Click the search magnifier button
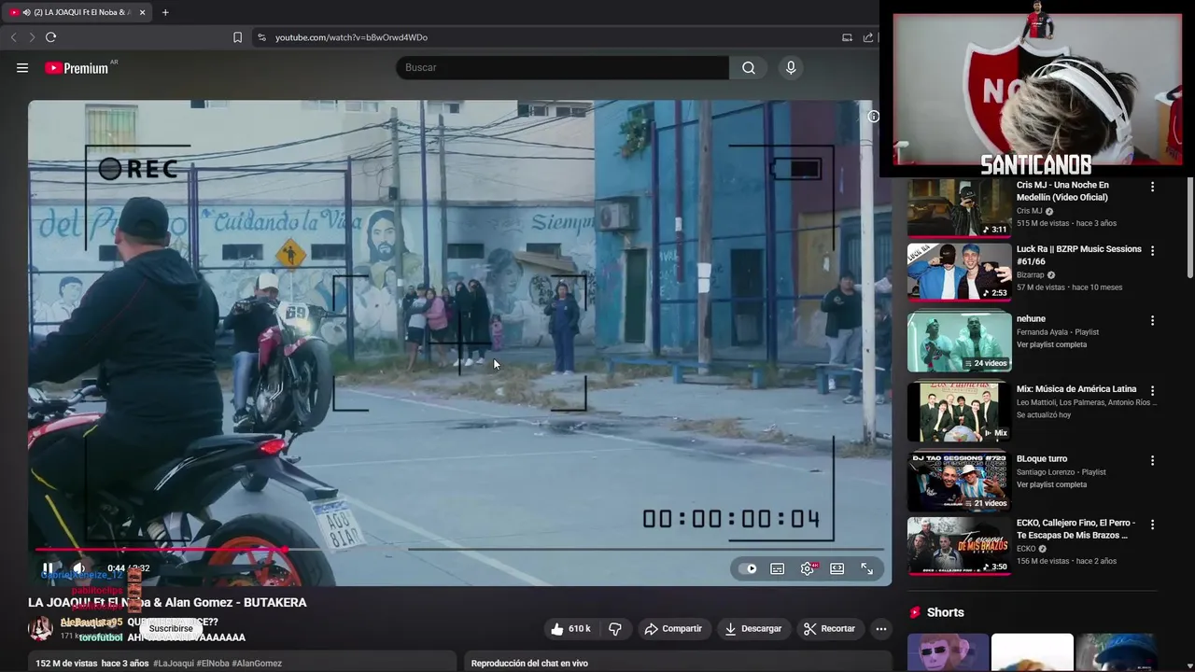1195x672 pixels. (749, 68)
